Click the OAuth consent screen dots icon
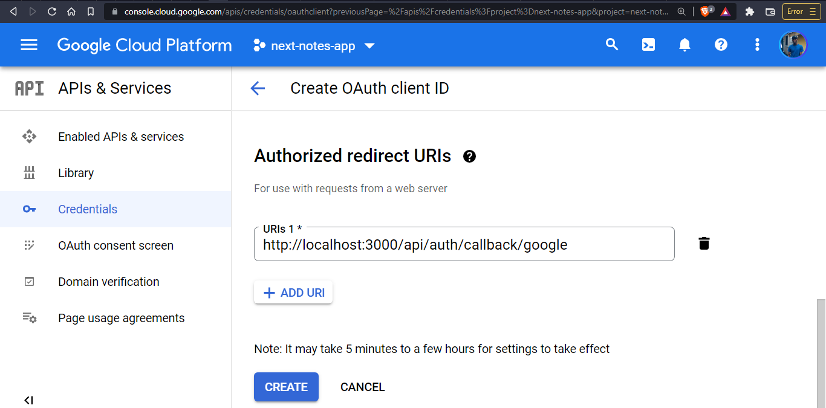Viewport: 826px width, 408px height. click(x=29, y=245)
